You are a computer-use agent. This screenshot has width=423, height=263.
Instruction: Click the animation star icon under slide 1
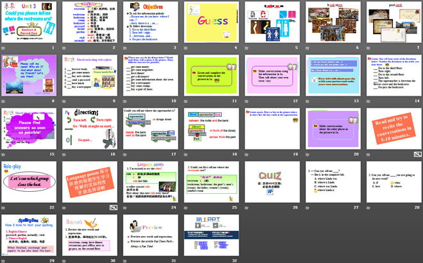tap(4, 47)
